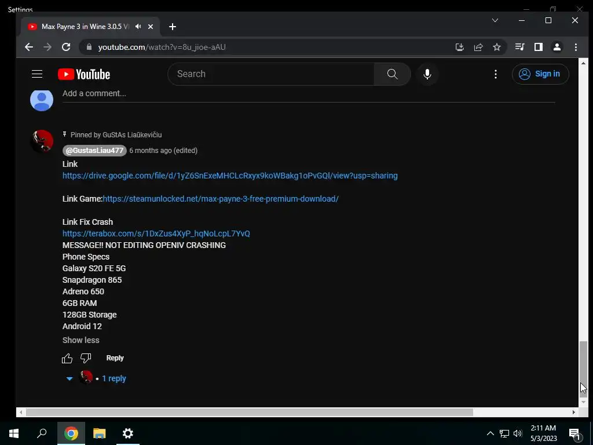Open the tab search chevron

coord(495,20)
